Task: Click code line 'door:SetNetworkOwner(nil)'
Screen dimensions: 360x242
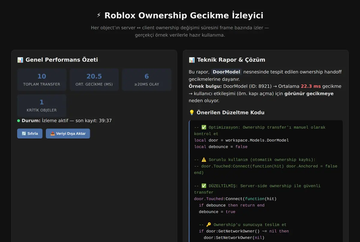Action: click(234, 238)
